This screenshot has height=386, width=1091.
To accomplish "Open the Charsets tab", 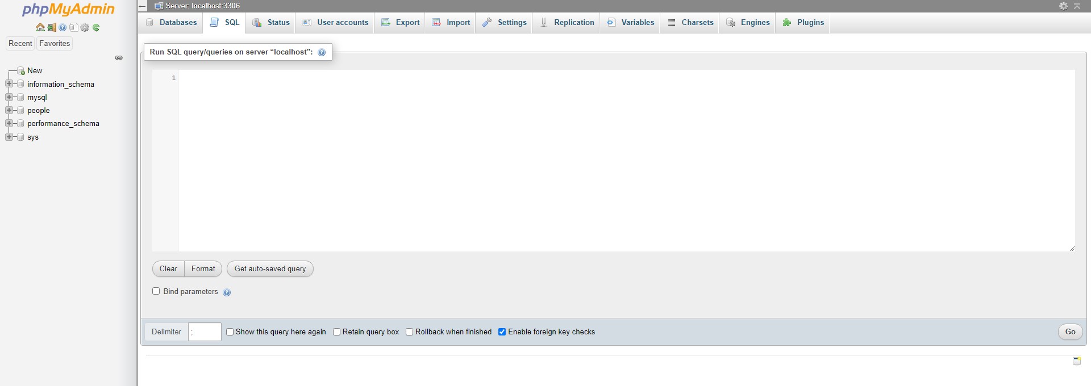I will click(690, 23).
